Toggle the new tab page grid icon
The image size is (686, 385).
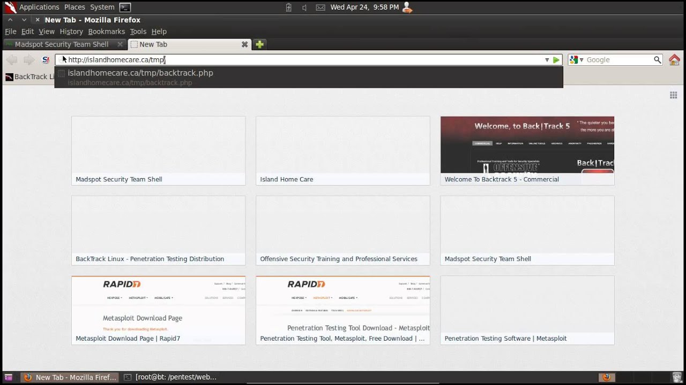coord(674,95)
